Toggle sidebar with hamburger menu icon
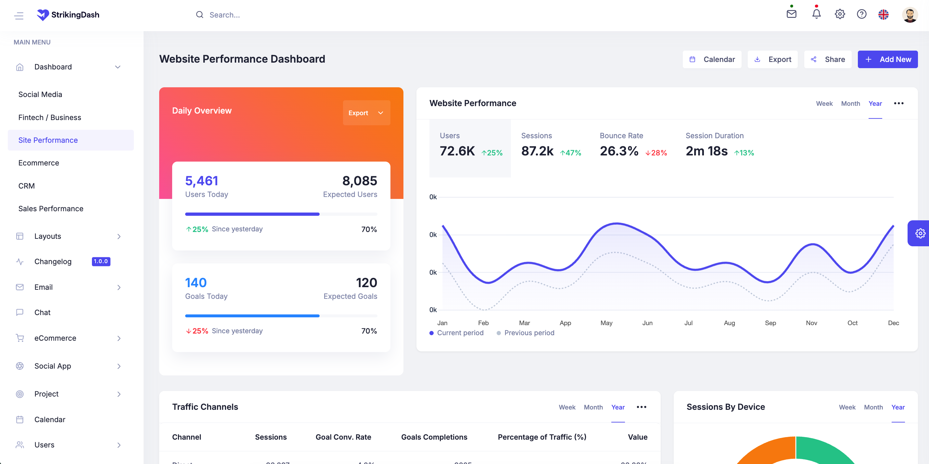 coord(19,15)
